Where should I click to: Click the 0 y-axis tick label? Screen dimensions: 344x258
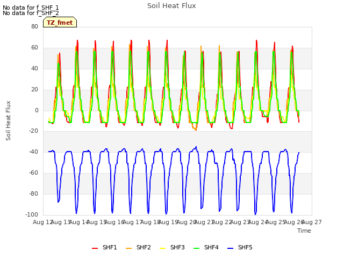pyautogui.click(x=37, y=111)
